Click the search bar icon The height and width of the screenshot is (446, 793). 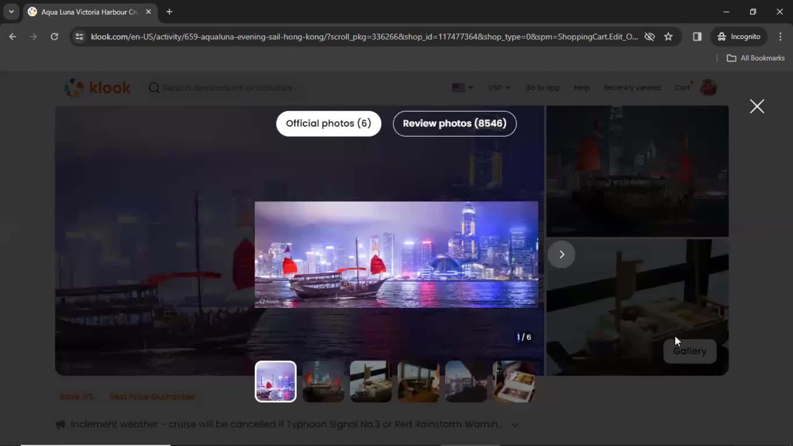coord(154,88)
